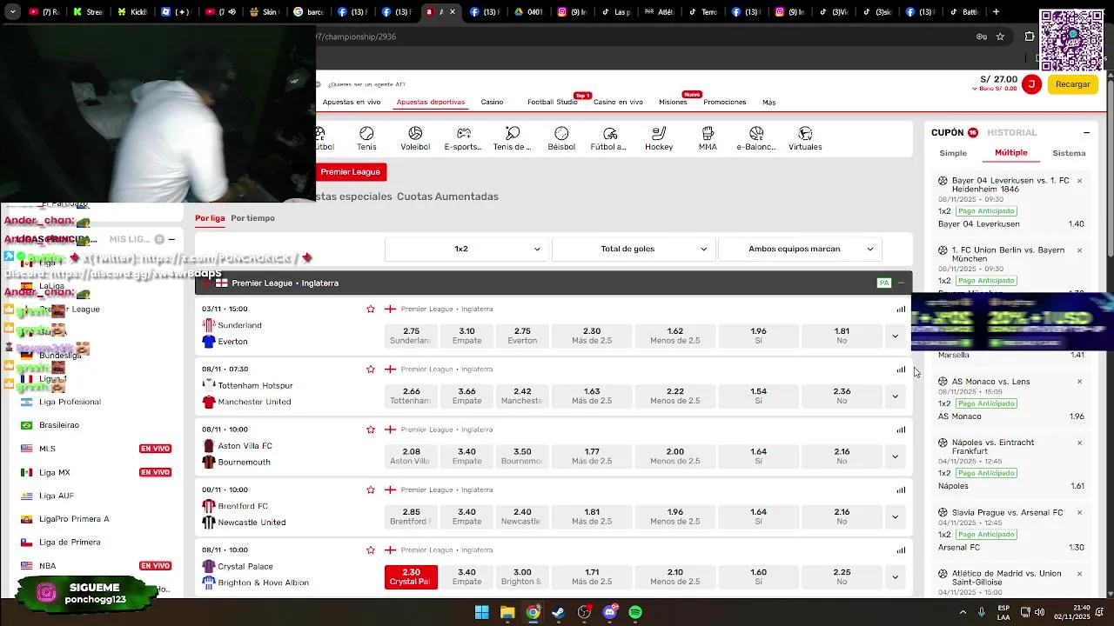
Task: Remove Nápoles vs Eintracht Frankfurt bet
Action: [1079, 443]
